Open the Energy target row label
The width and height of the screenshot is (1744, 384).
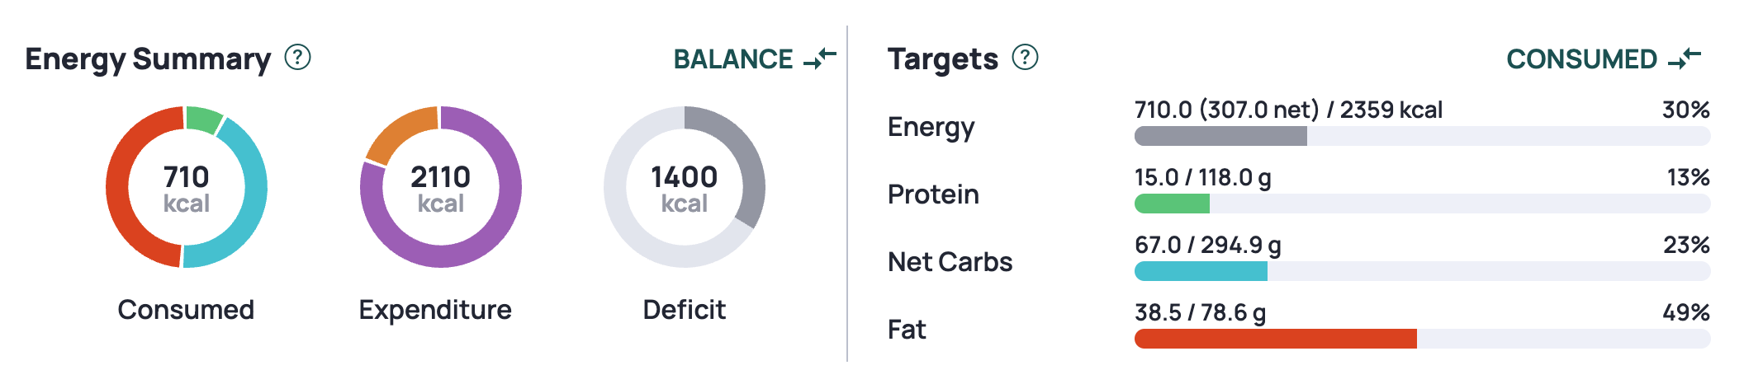tap(931, 128)
